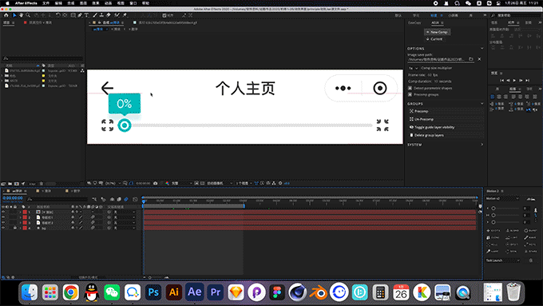Open Cinema 4D from the dock
This screenshot has height=306, width=543.
tap(298, 292)
